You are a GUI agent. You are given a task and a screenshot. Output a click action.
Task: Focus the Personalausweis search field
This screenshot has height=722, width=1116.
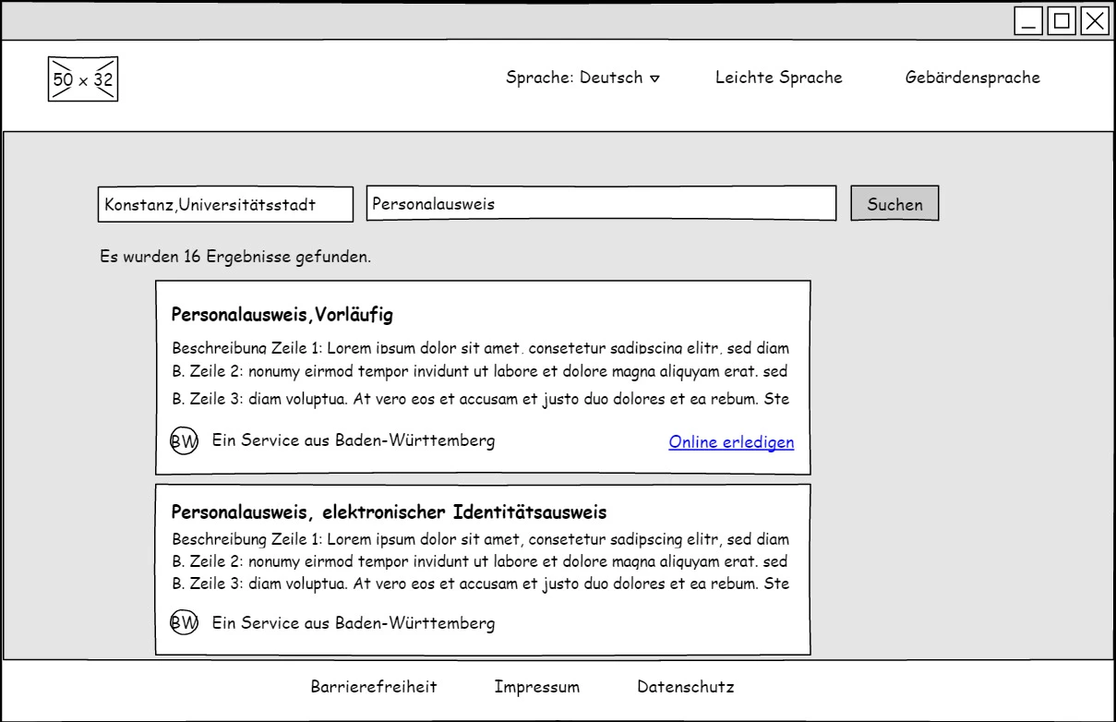click(602, 203)
